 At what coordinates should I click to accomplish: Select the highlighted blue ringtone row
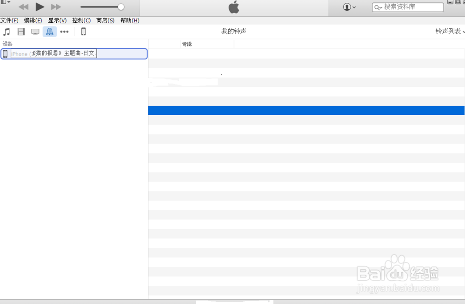306,110
